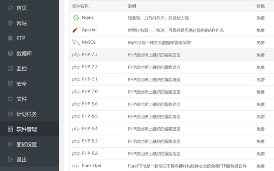Click the PureFTPd description text
Screen dimensions: 274x171
click(x=187, y=166)
